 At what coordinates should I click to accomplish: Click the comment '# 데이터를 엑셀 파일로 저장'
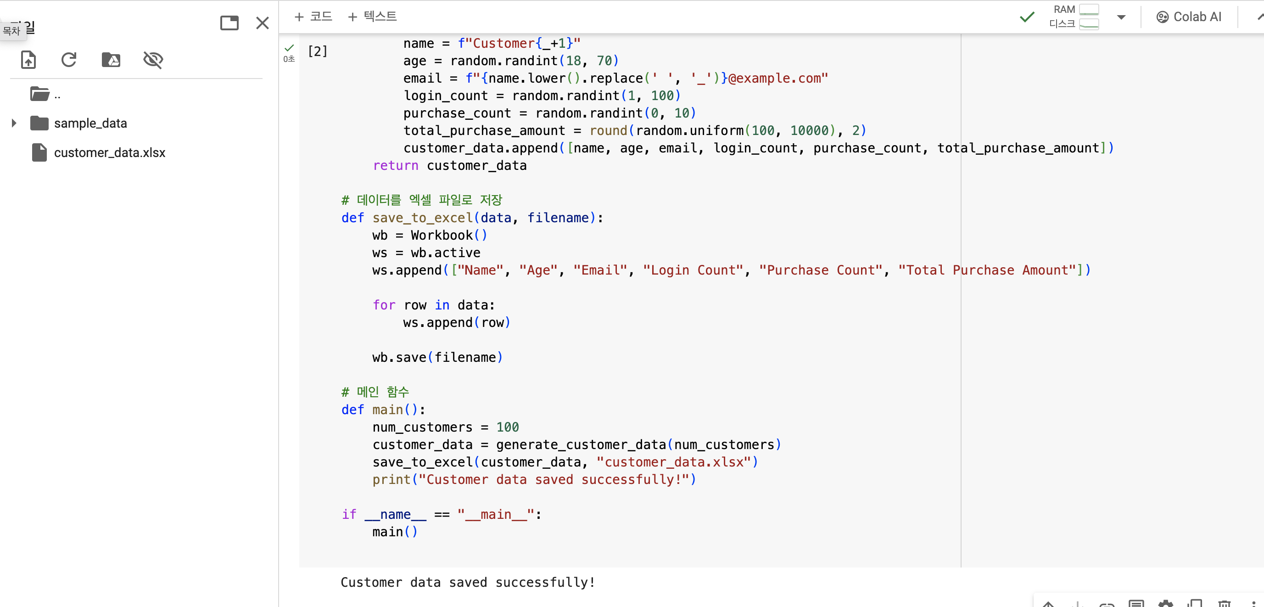click(422, 200)
